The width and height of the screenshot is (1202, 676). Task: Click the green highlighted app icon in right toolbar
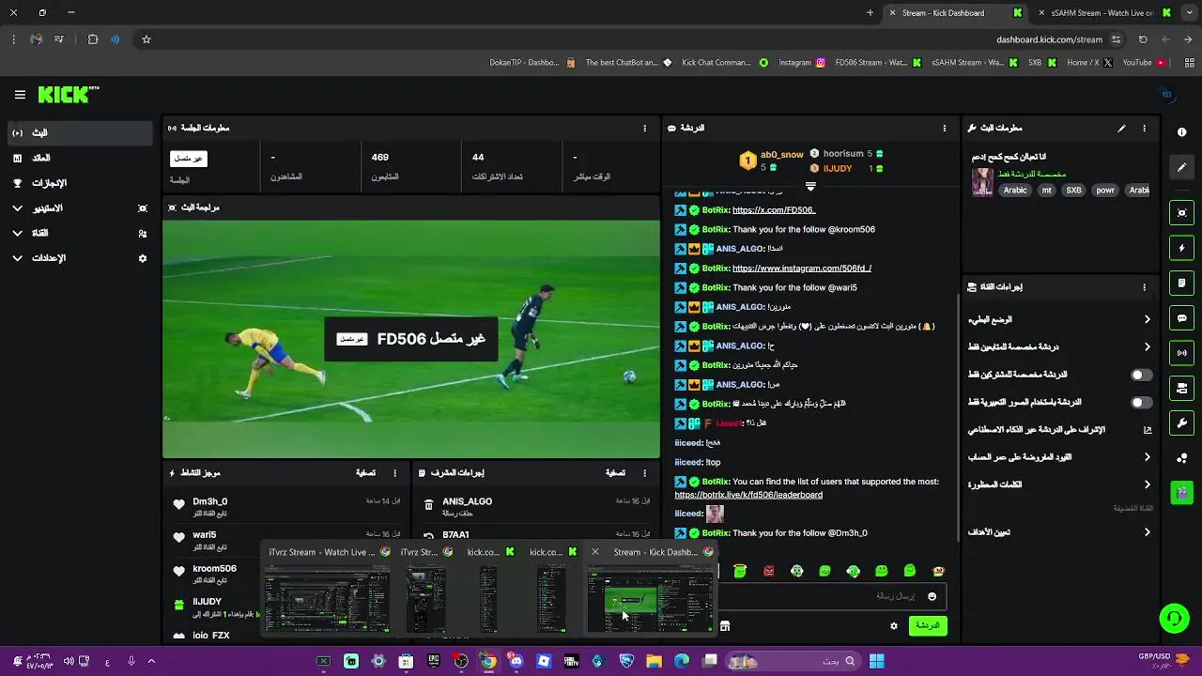[1182, 492]
